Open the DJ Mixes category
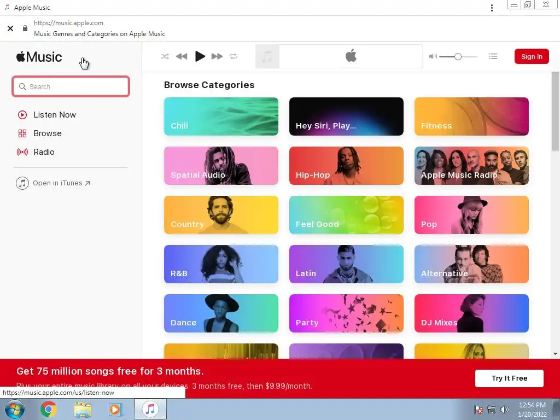The image size is (560, 420). coord(471,313)
